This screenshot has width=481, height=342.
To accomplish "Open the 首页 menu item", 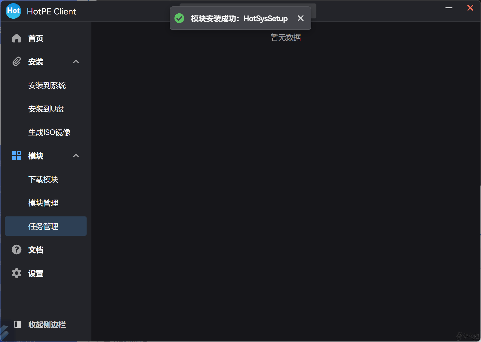I will pyautogui.click(x=46, y=38).
